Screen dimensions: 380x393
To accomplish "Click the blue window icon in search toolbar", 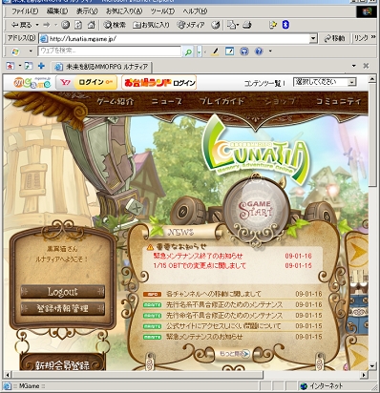I will point(229,52).
